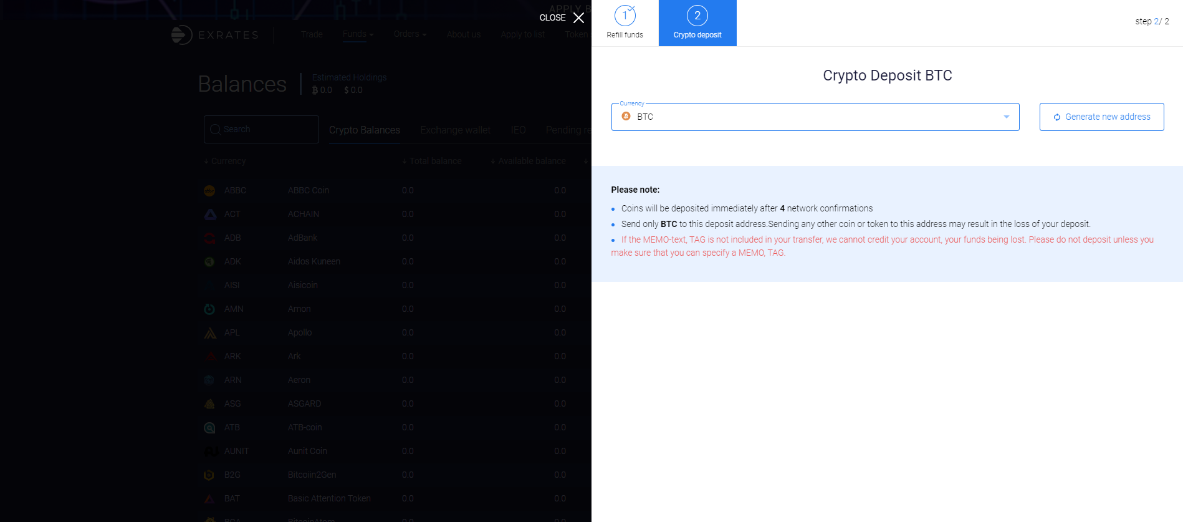
Task: Expand the Orders dropdown menu
Action: 410,34
